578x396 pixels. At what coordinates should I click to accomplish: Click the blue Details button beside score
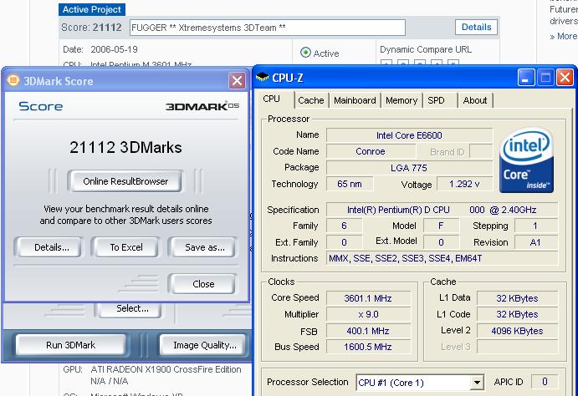476,28
